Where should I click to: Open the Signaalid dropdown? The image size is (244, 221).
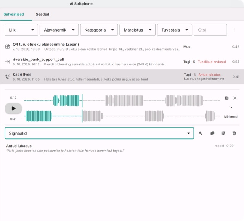99,133
